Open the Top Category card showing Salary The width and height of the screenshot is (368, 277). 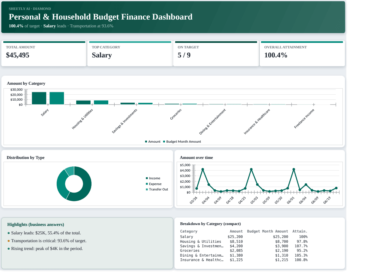pos(130,53)
